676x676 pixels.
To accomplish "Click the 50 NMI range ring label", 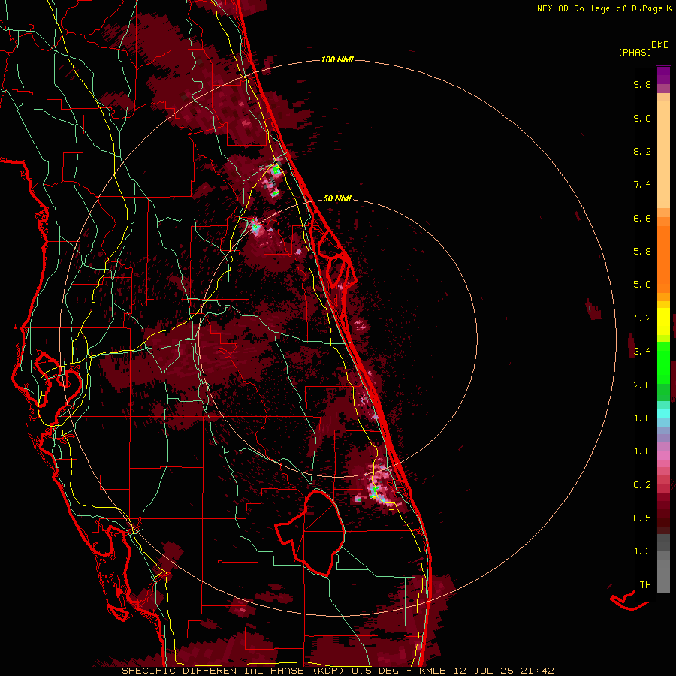I will (x=337, y=198).
